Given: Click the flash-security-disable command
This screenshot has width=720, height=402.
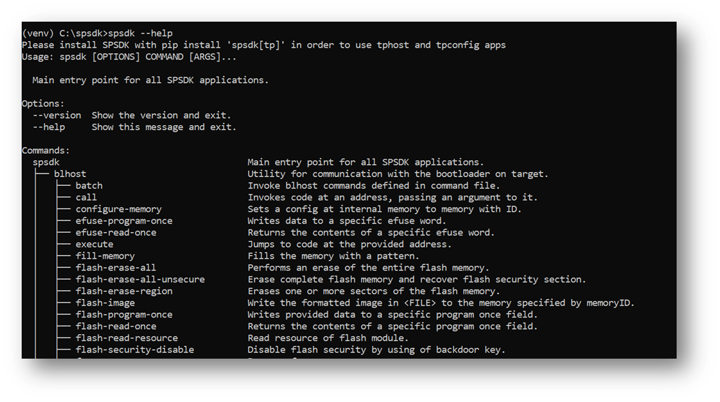Looking at the screenshot, I should (x=135, y=350).
